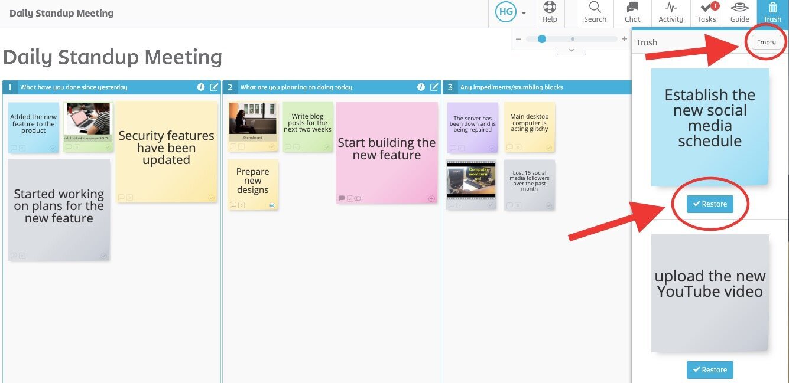Image resolution: width=789 pixels, height=383 pixels.
Task: Click edit icon in section 2 header
Action: [x=434, y=87]
